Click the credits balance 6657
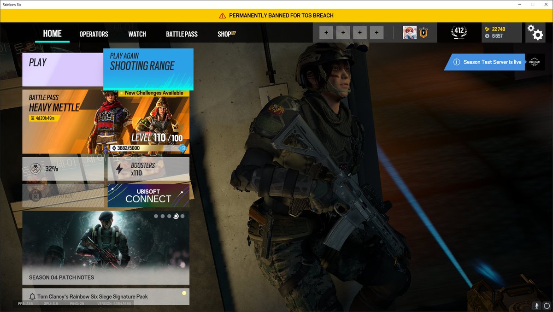Viewport: 553px width, 312px height. click(497, 36)
